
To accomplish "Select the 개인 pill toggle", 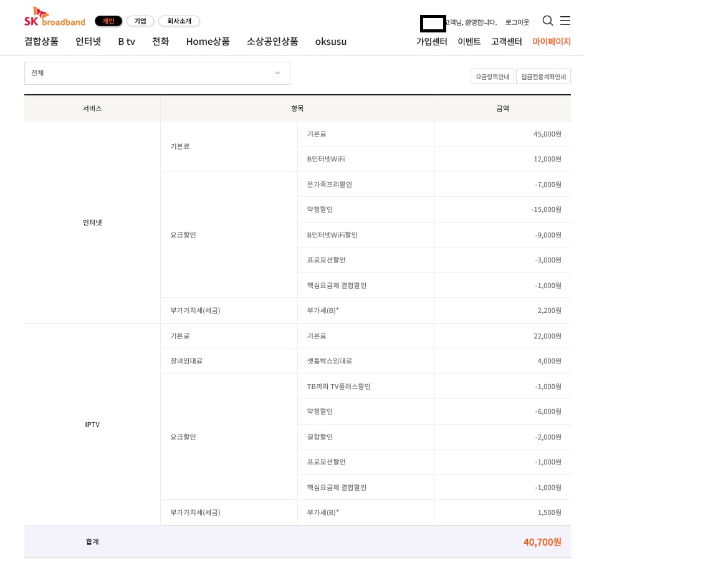I will coord(108,21).
